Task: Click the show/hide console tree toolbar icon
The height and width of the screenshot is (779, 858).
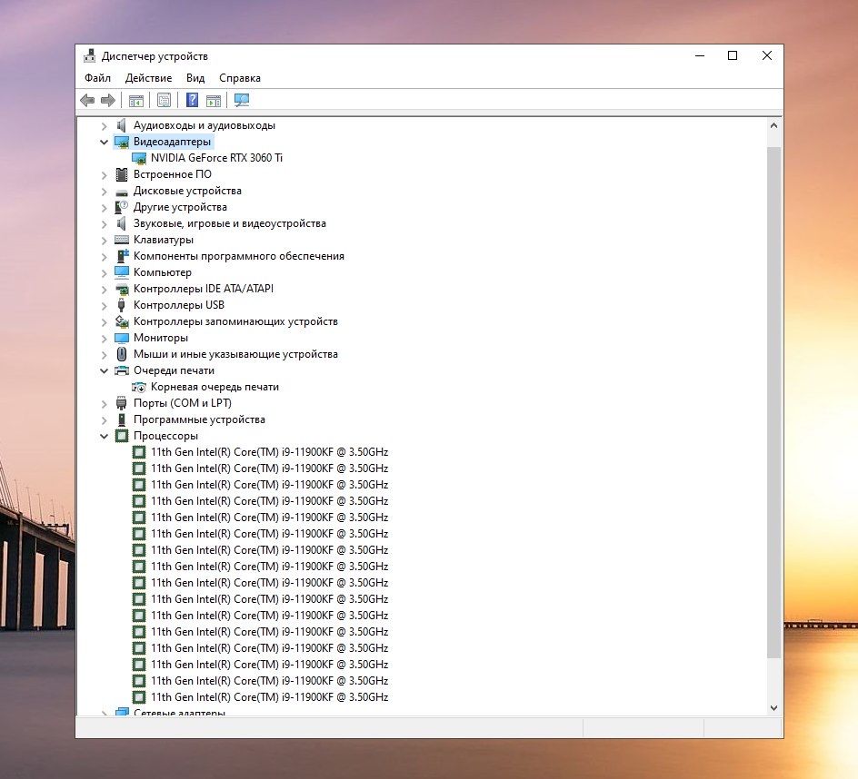Action: point(135,100)
